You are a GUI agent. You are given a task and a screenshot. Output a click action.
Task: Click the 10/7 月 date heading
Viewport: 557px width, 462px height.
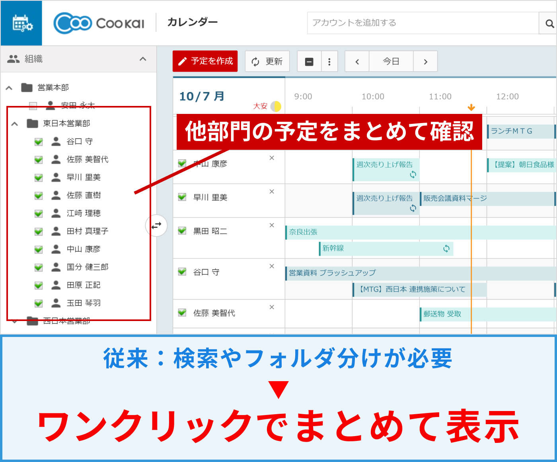pyautogui.click(x=202, y=96)
